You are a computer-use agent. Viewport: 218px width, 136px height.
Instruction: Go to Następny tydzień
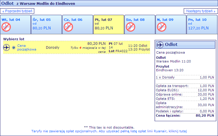click(201, 11)
